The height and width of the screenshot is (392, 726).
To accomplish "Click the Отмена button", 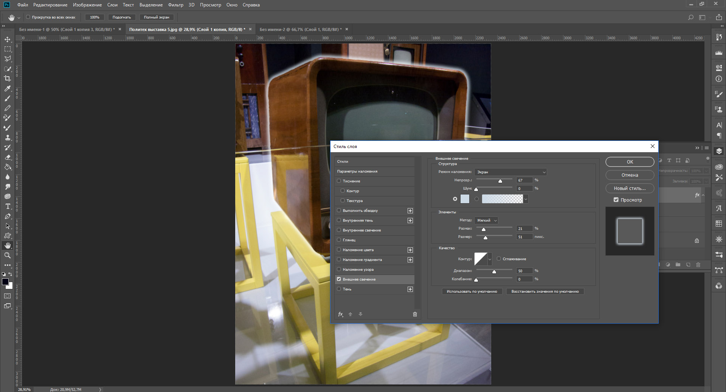I will click(x=630, y=175).
